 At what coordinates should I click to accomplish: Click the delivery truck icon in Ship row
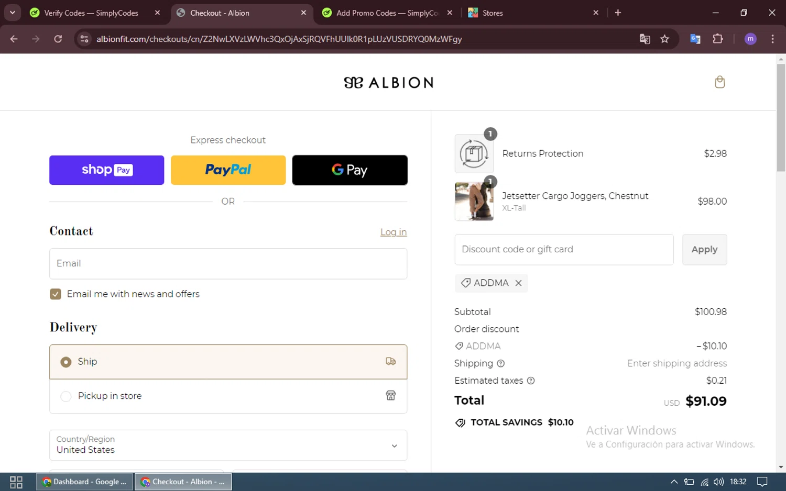[x=390, y=362]
